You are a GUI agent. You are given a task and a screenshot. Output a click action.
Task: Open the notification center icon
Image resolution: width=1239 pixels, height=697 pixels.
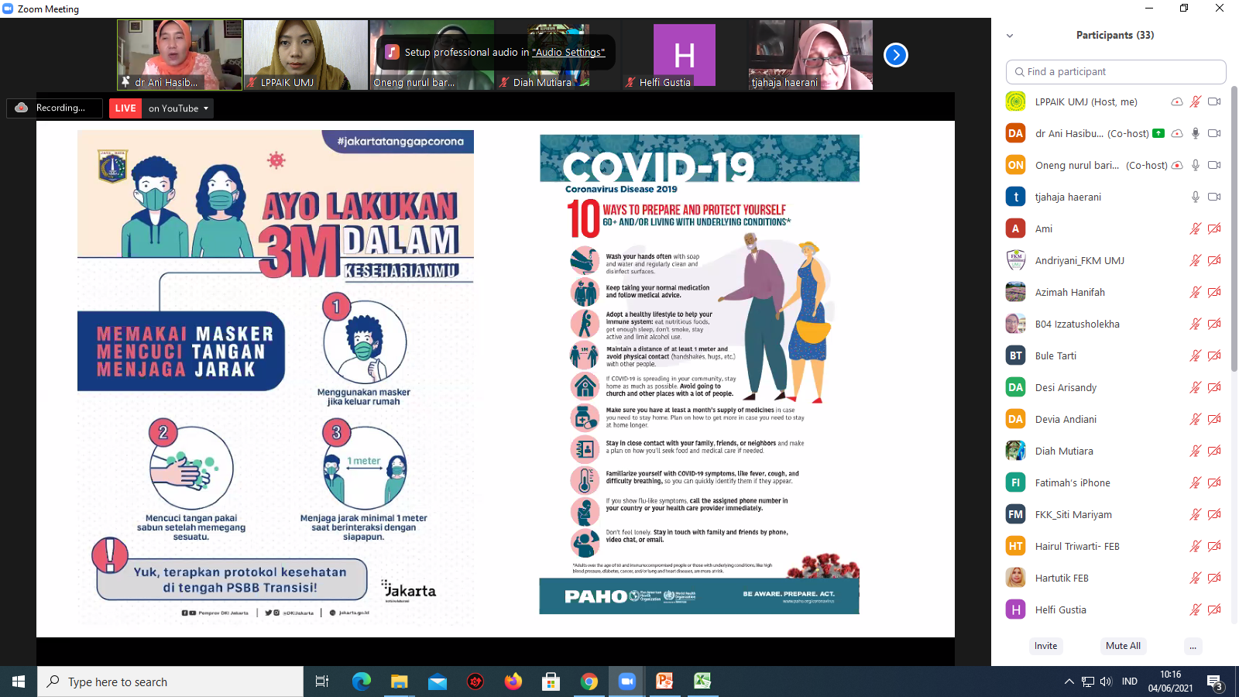pos(1215,682)
